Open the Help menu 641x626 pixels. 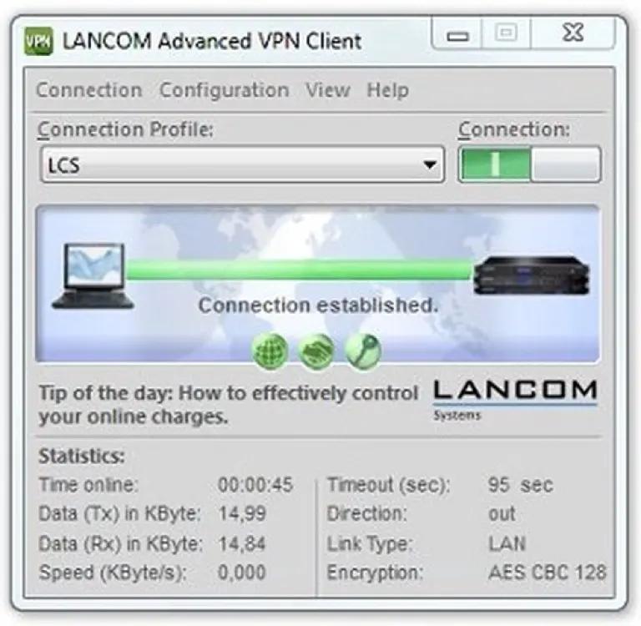click(387, 90)
